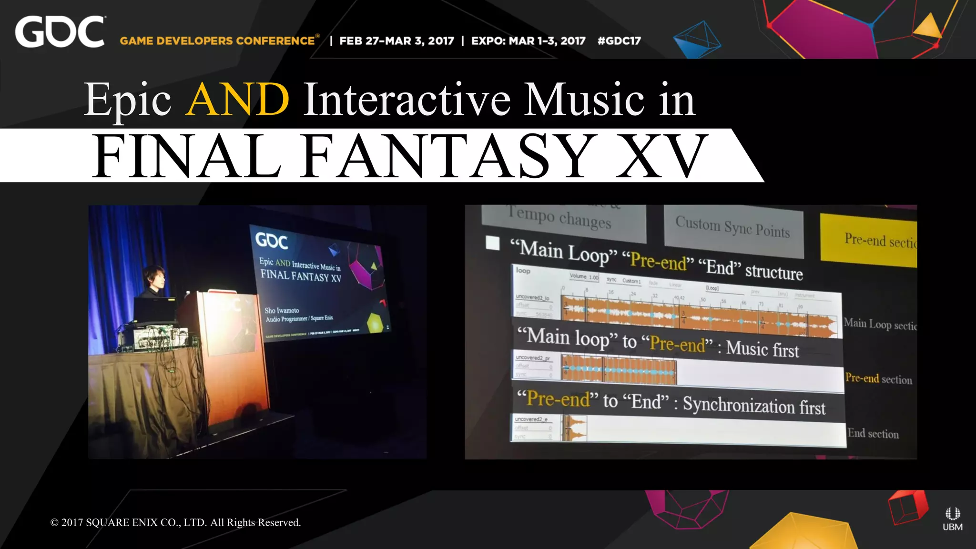Click the [Loop] marker above the waveform

(x=712, y=288)
